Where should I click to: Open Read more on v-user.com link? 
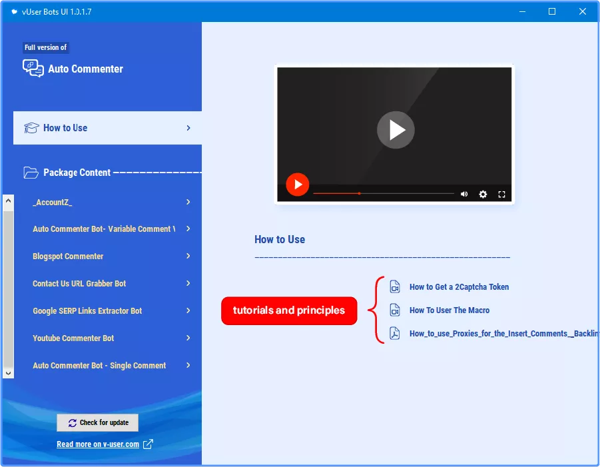click(x=98, y=444)
